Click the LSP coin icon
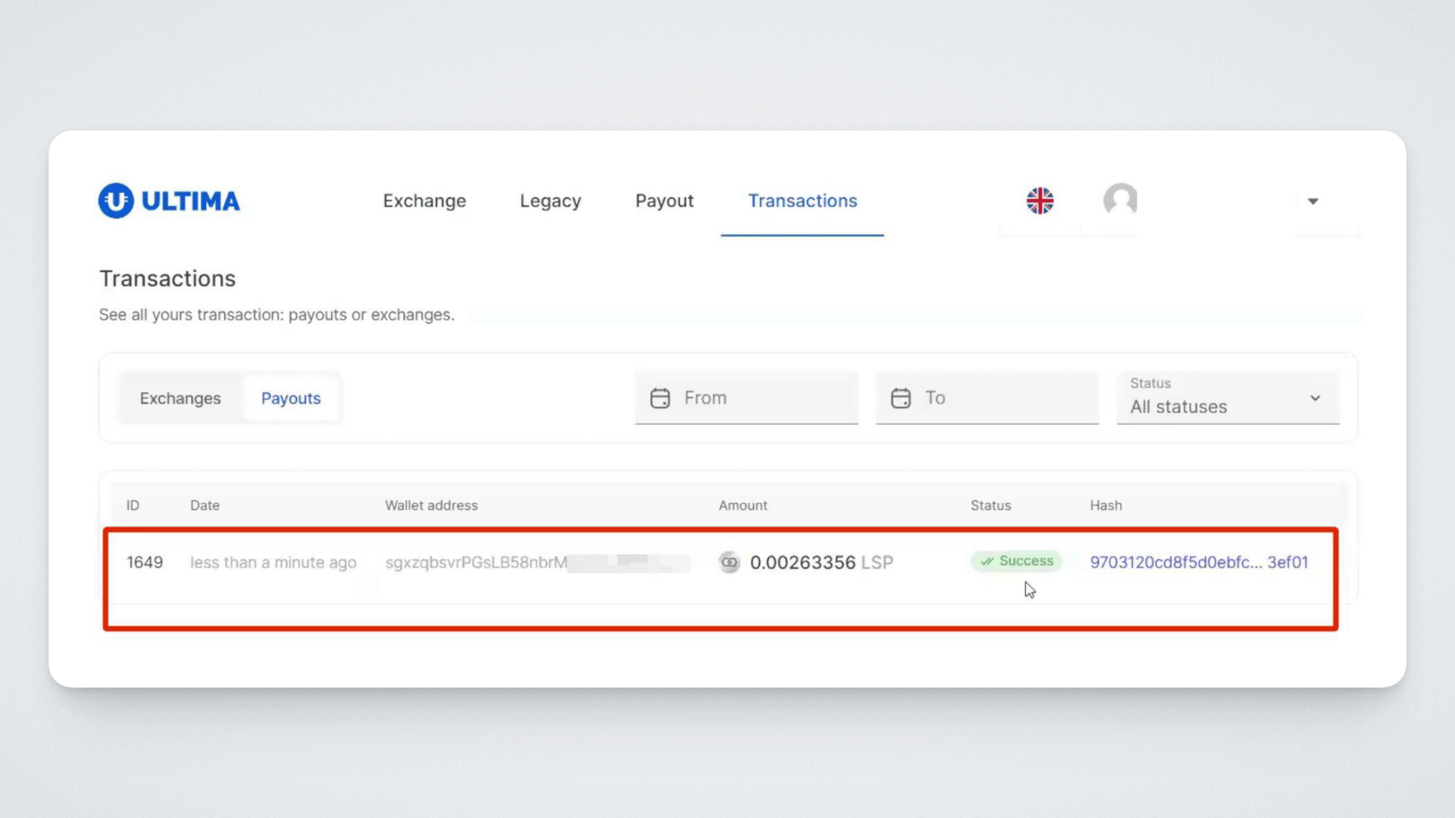The height and width of the screenshot is (818, 1455). [729, 562]
